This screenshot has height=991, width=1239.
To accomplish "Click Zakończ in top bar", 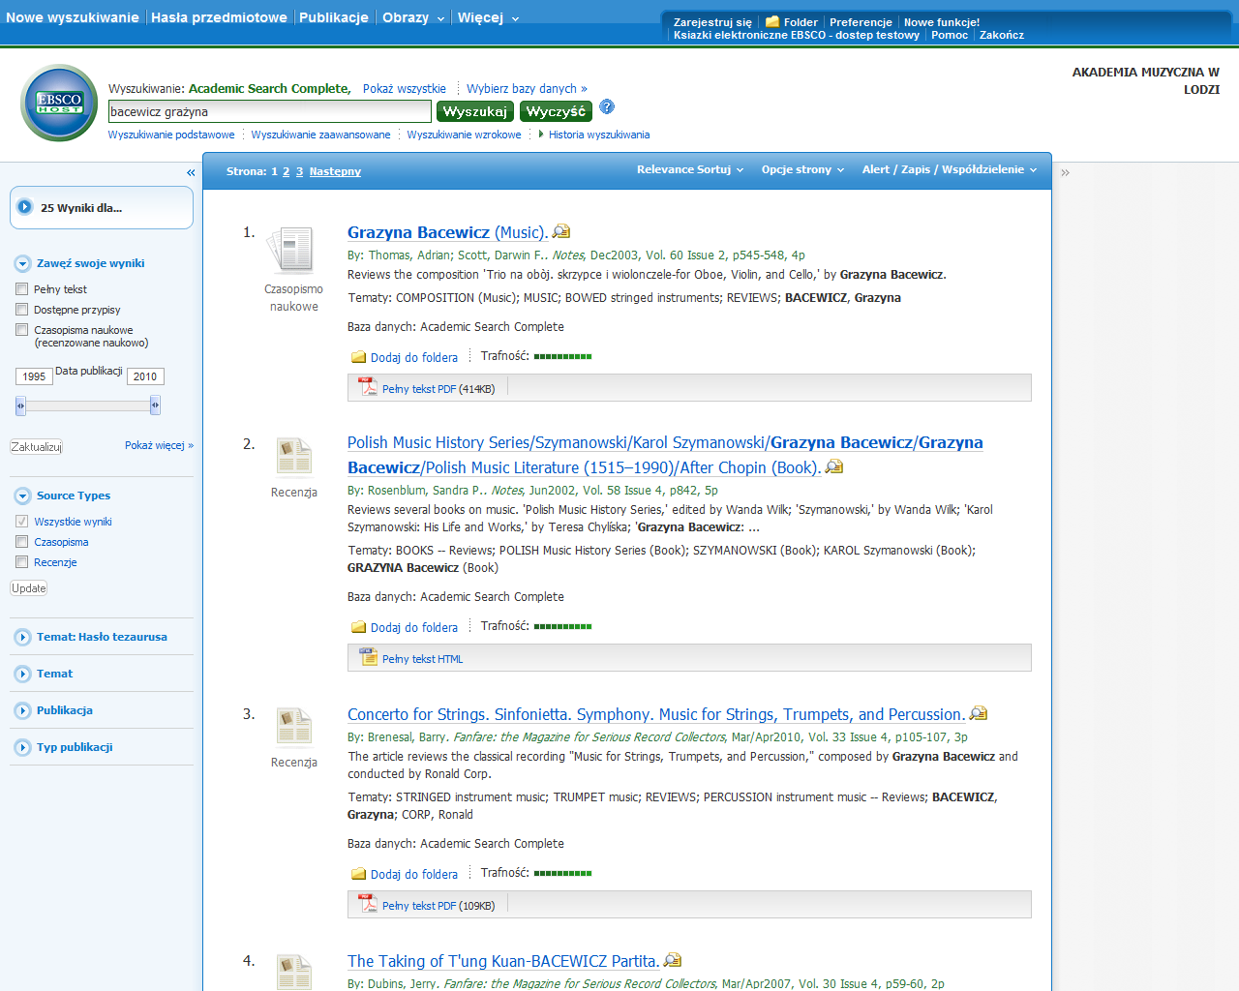I will click(1002, 35).
